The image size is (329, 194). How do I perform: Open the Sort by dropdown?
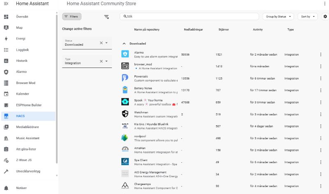click(x=308, y=16)
